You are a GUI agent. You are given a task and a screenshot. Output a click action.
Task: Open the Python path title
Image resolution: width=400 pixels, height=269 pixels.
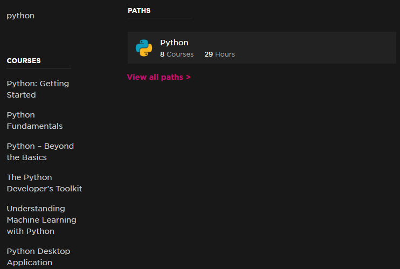click(x=174, y=43)
